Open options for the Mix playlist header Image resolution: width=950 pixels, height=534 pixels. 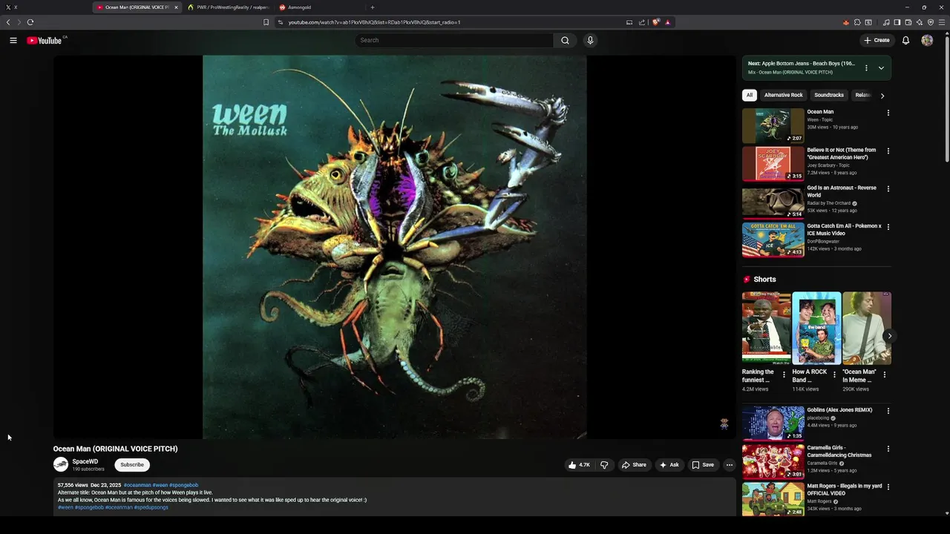click(866, 67)
